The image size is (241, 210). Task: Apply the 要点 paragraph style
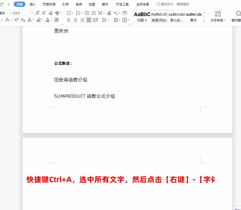(193, 16)
